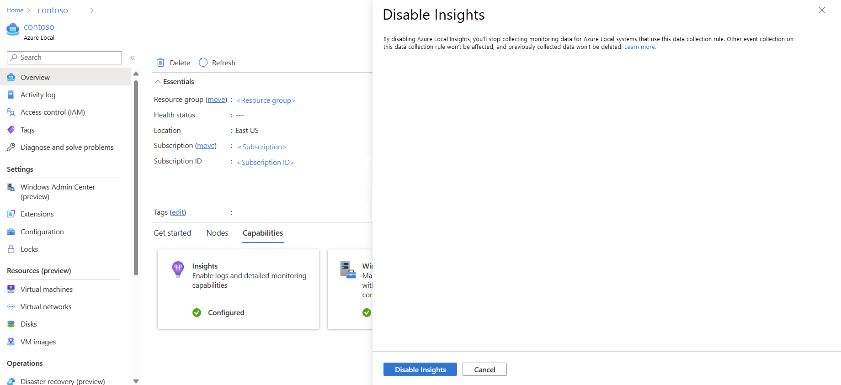Click the Cancel button
The image size is (841, 385).
click(484, 369)
